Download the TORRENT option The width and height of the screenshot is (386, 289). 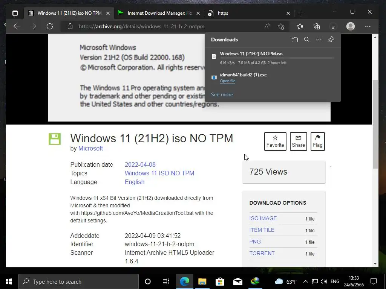[262, 253]
